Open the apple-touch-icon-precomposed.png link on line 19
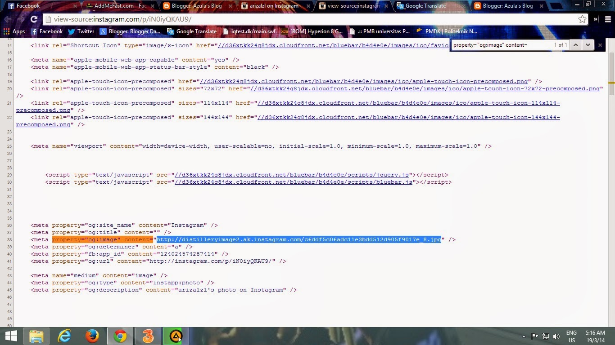 [x=364, y=81]
